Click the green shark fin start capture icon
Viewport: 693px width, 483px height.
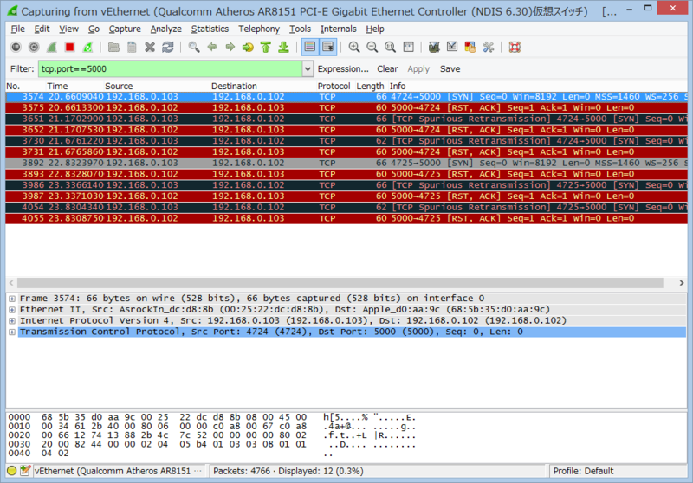(52, 47)
